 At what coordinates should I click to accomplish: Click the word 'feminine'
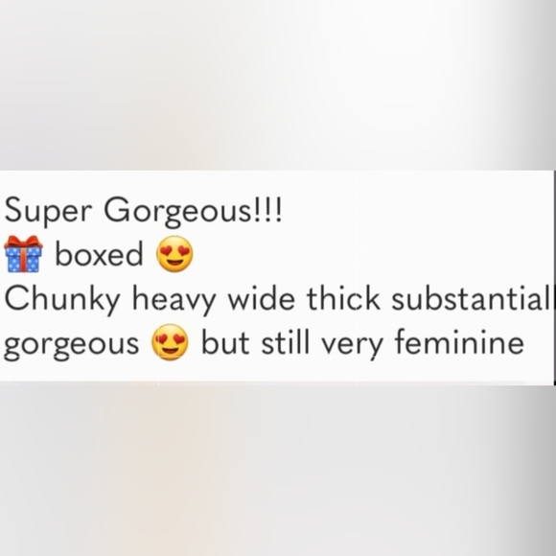tap(459, 341)
